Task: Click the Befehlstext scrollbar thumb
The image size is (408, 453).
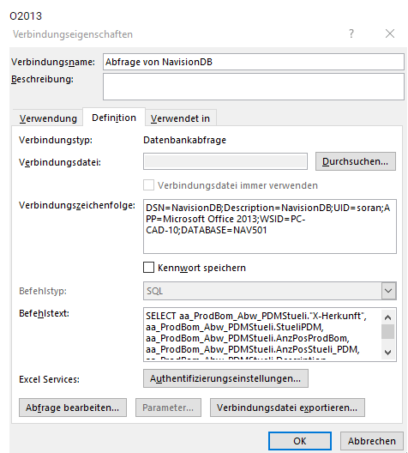Action: click(387, 331)
